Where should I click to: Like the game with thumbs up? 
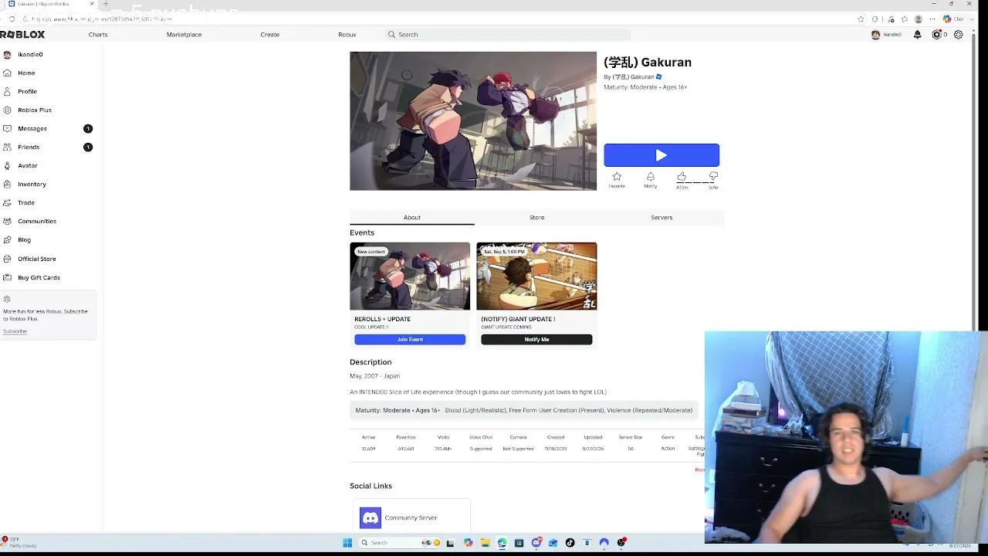pos(682,177)
